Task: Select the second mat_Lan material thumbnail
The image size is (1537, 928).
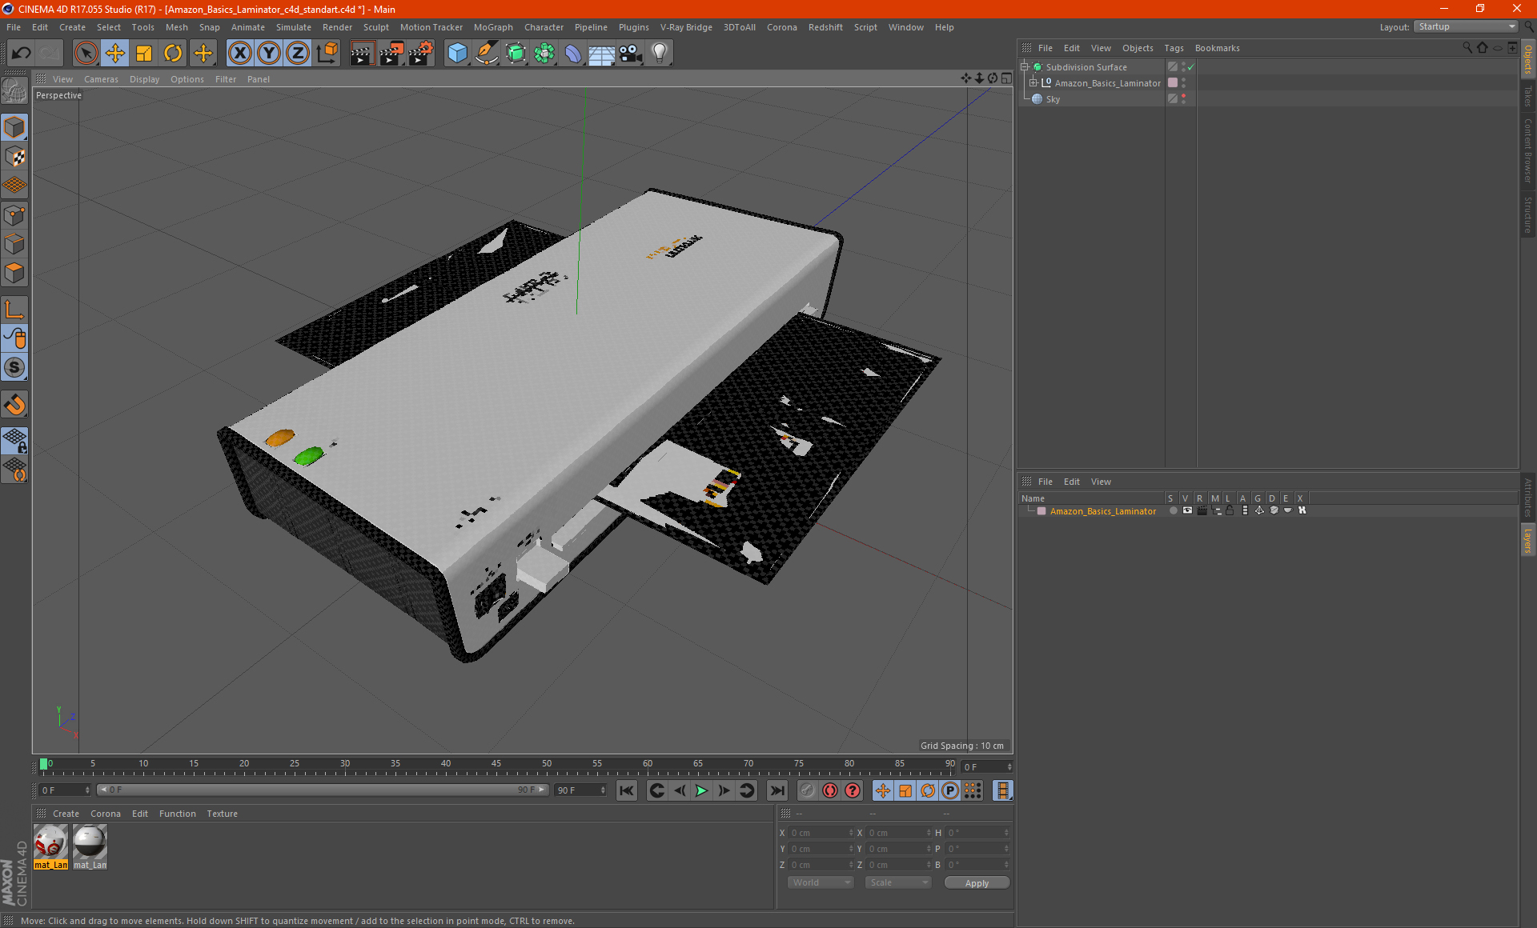Action: pos(90,846)
